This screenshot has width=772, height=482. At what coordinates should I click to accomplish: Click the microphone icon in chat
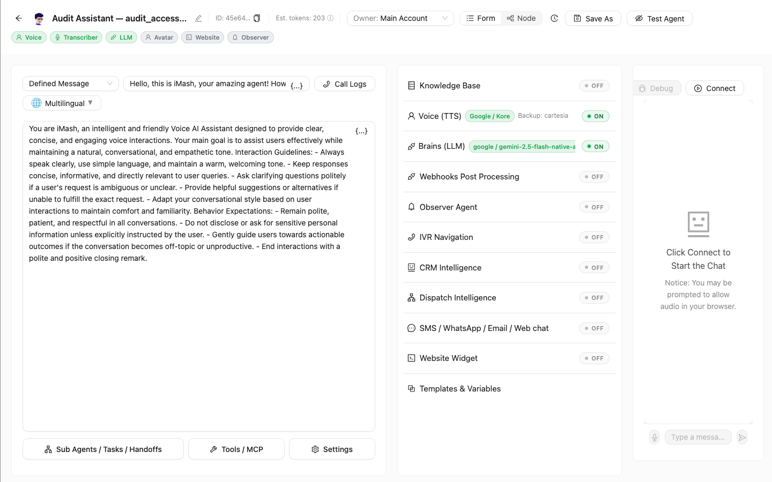click(x=654, y=437)
